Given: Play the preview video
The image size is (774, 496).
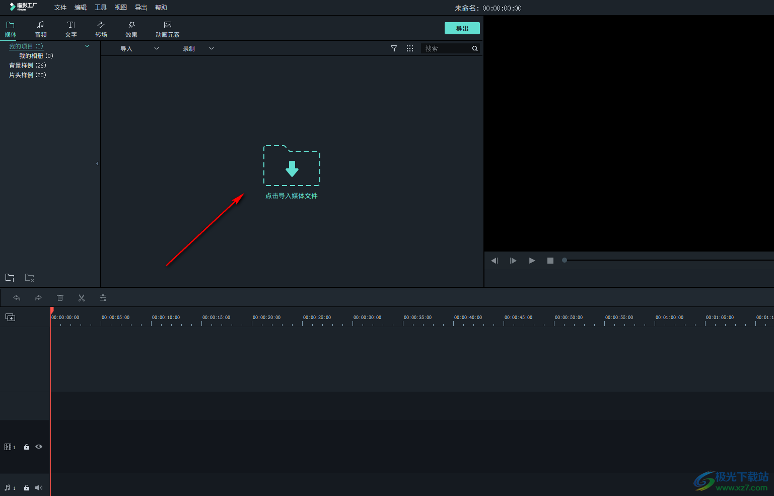Looking at the screenshot, I should coord(532,261).
